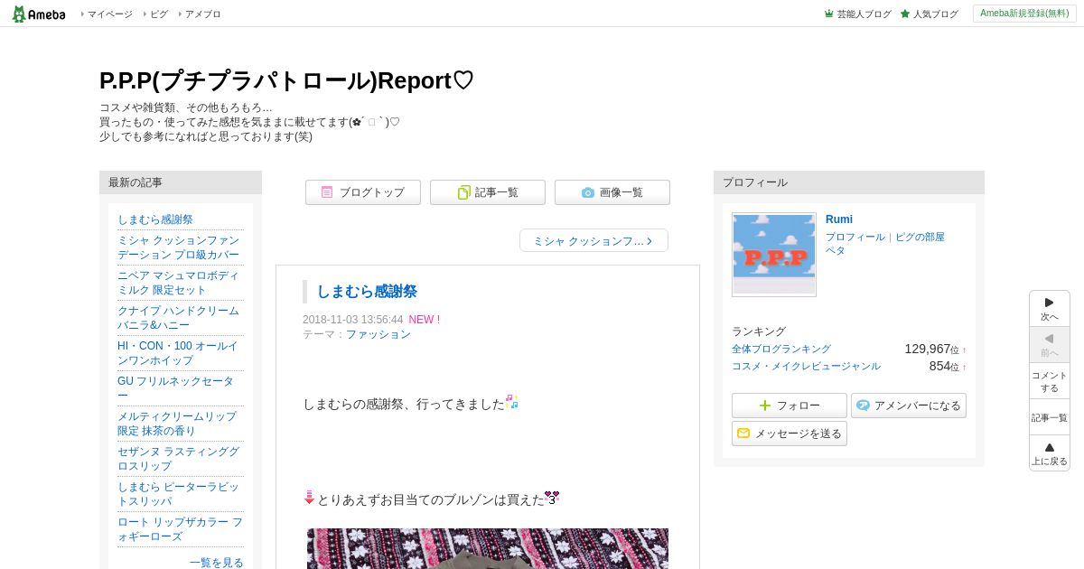The height and width of the screenshot is (569, 1084).
Task: Open theme link ファッション
Action: [378, 334]
